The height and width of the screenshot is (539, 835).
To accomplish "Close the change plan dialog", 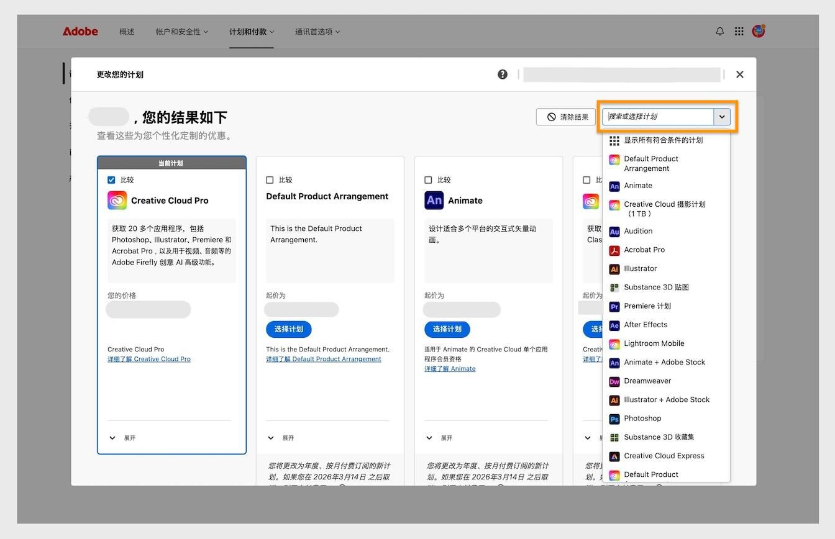I will (x=739, y=75).
